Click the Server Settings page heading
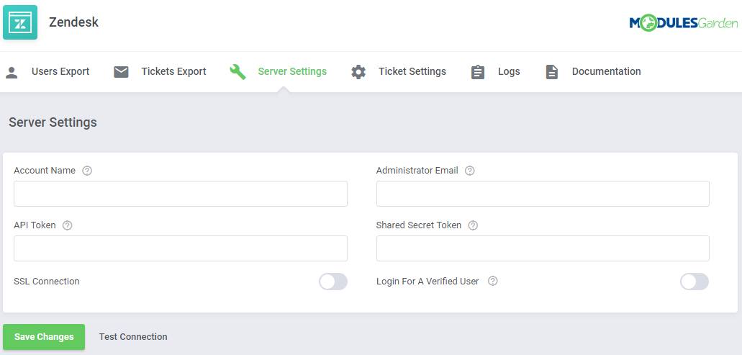This screenshot has height=355, width=742. point(53,122)
